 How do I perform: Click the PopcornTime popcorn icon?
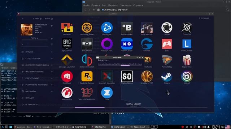(x=187, y=60)
